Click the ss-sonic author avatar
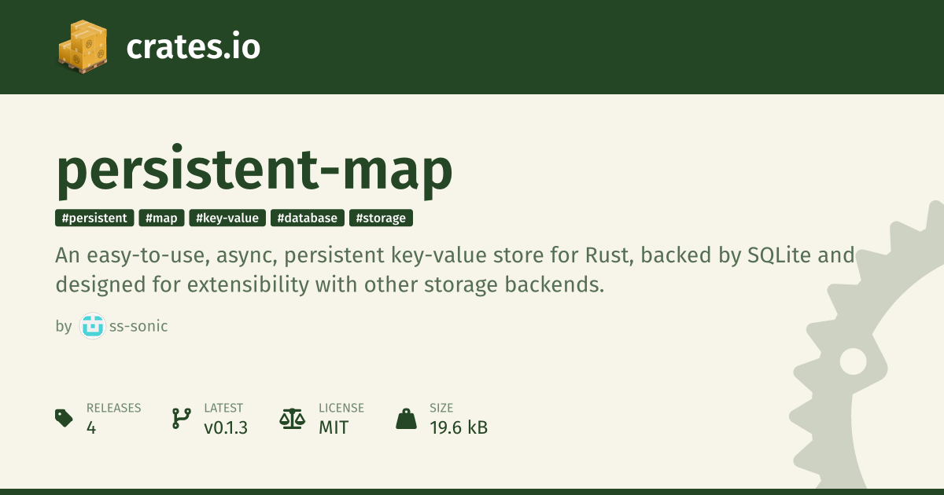Viewport: 944px width, 495px height. pos(92,326)
